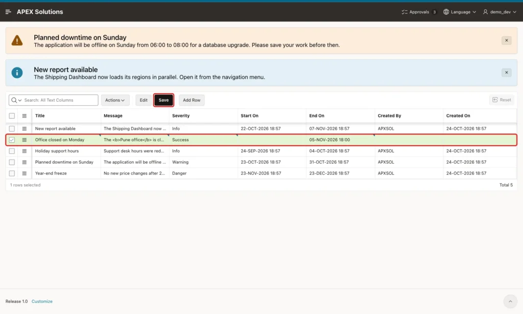The image size is (523, 314).
Task: Select the Year-end freeze row checkbox
Action: (12, 173)
